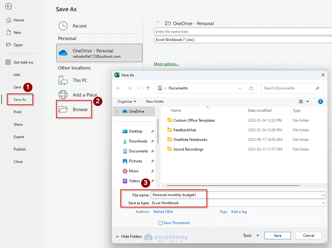Open the Export page
332x248 pixels.
(19, 137)
